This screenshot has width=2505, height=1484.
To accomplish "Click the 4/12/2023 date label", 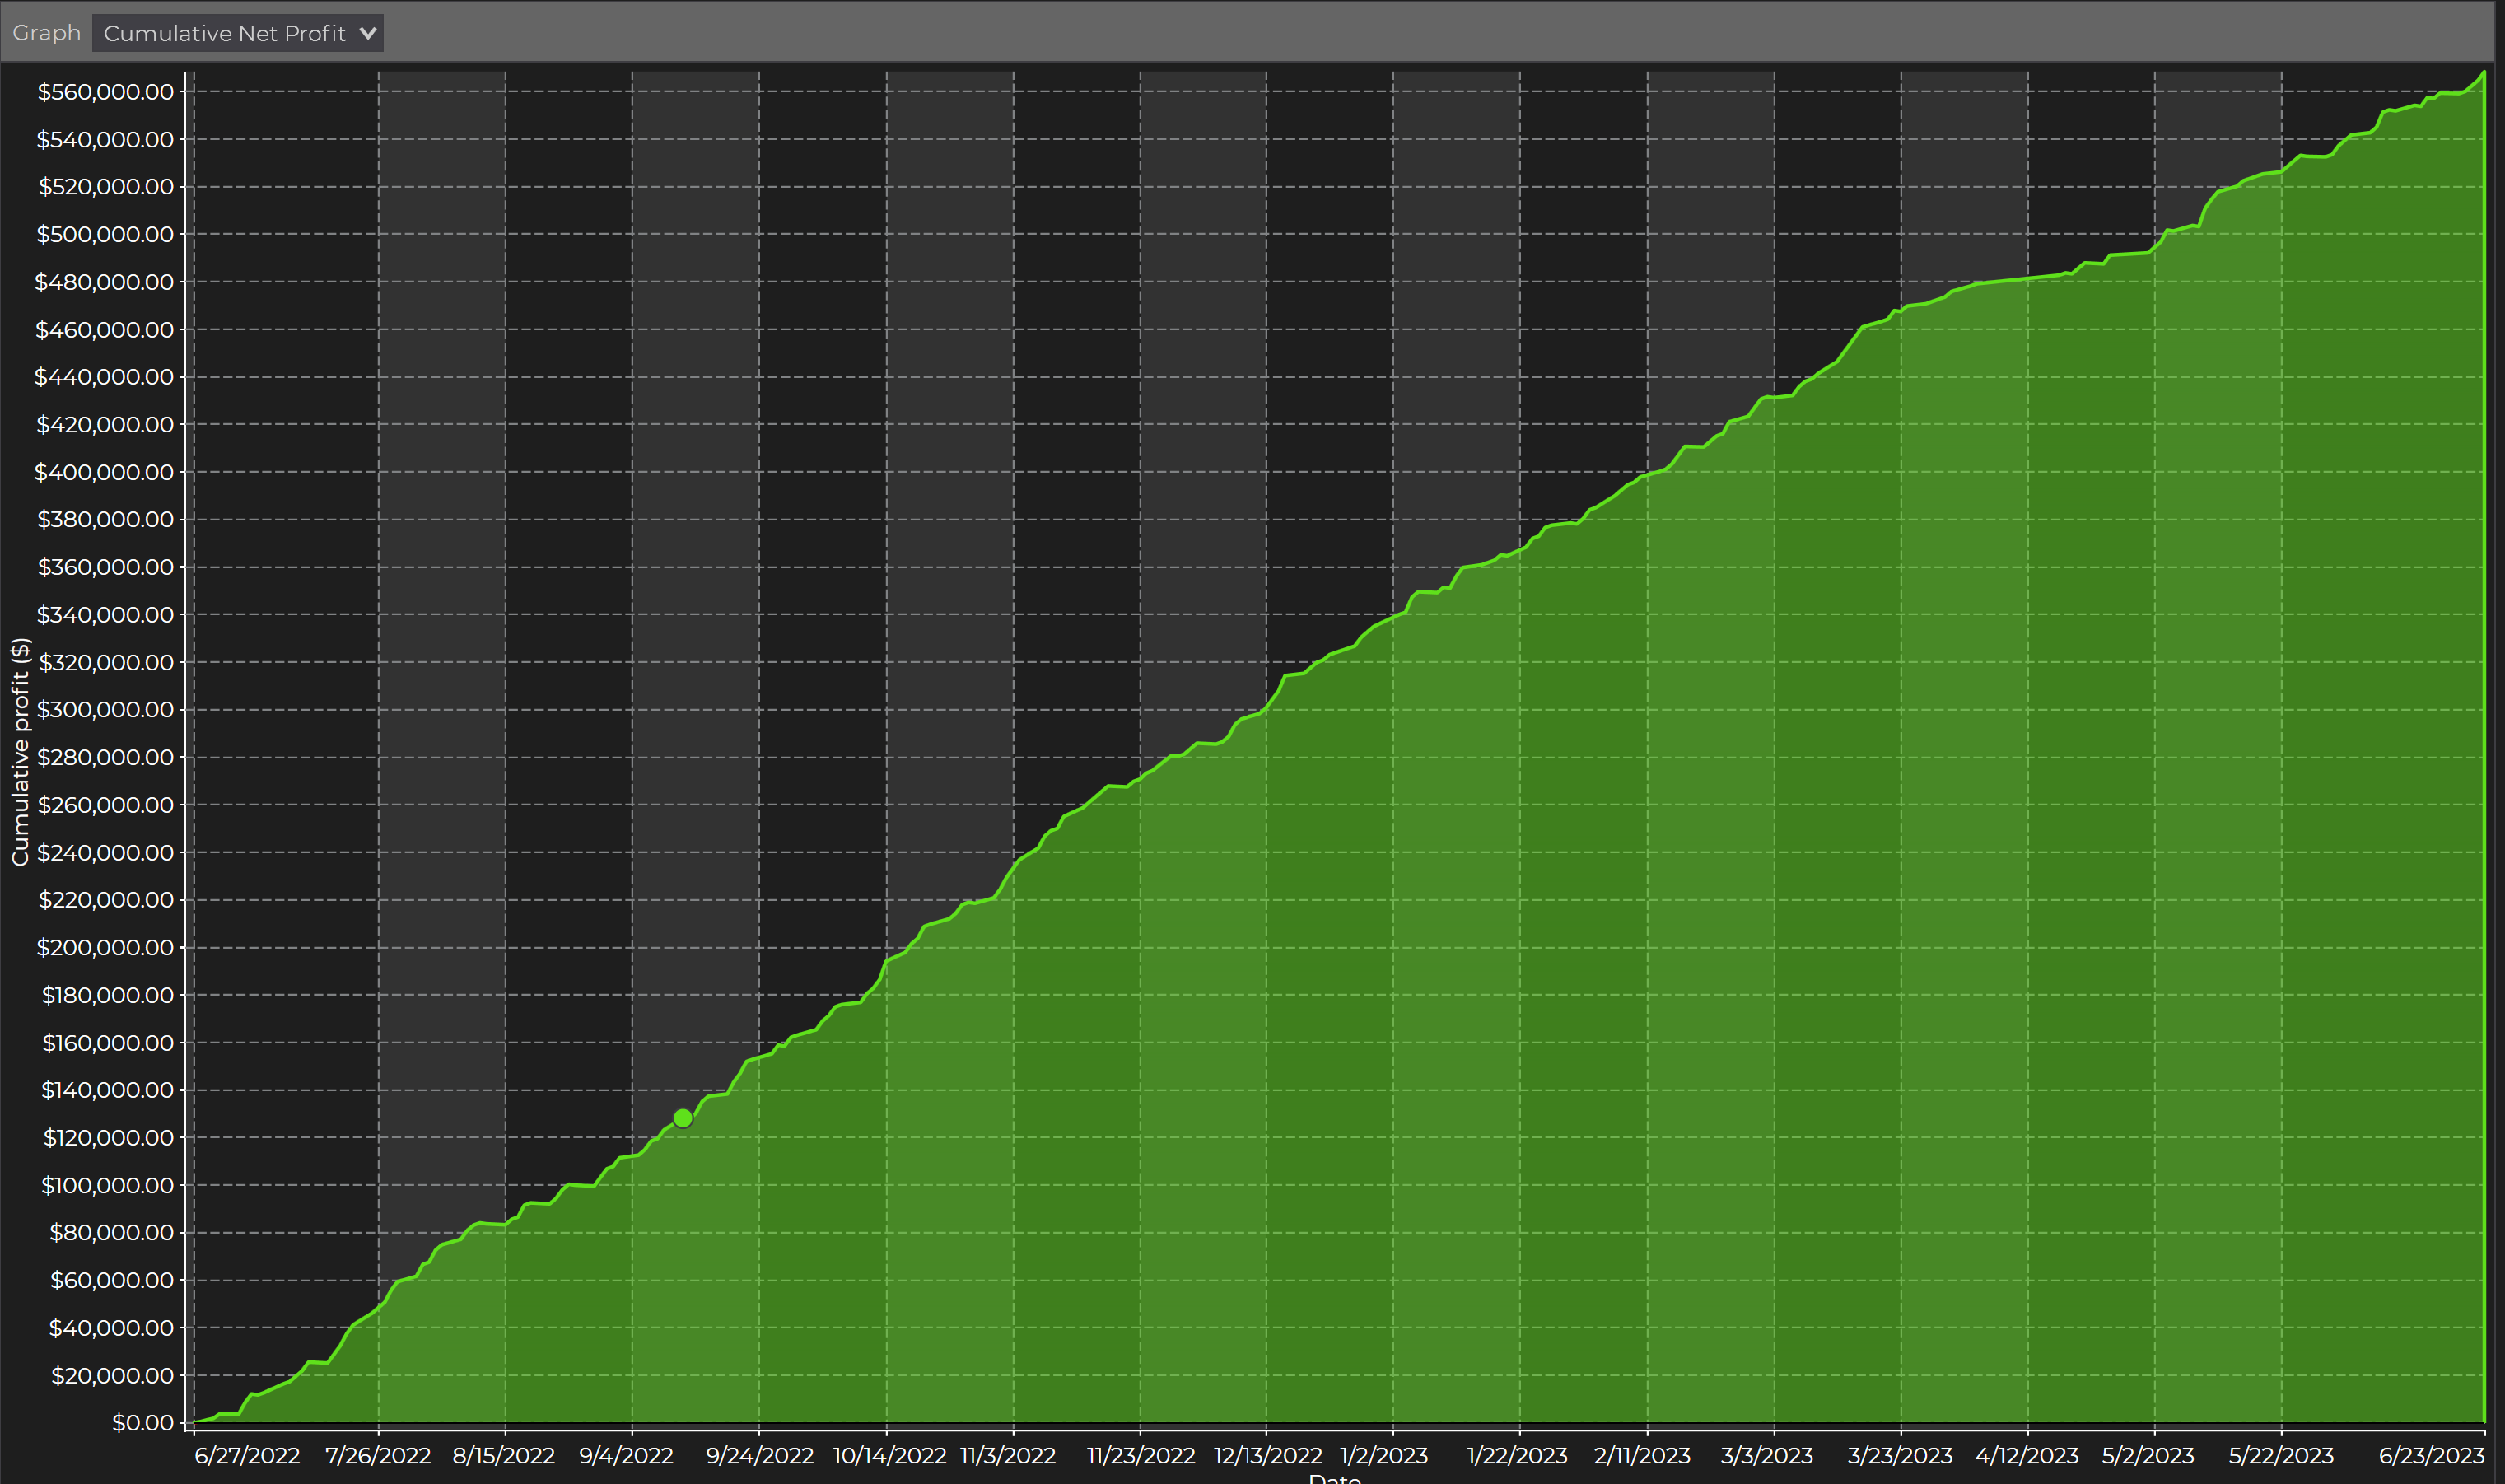I will point(2027,1455).
